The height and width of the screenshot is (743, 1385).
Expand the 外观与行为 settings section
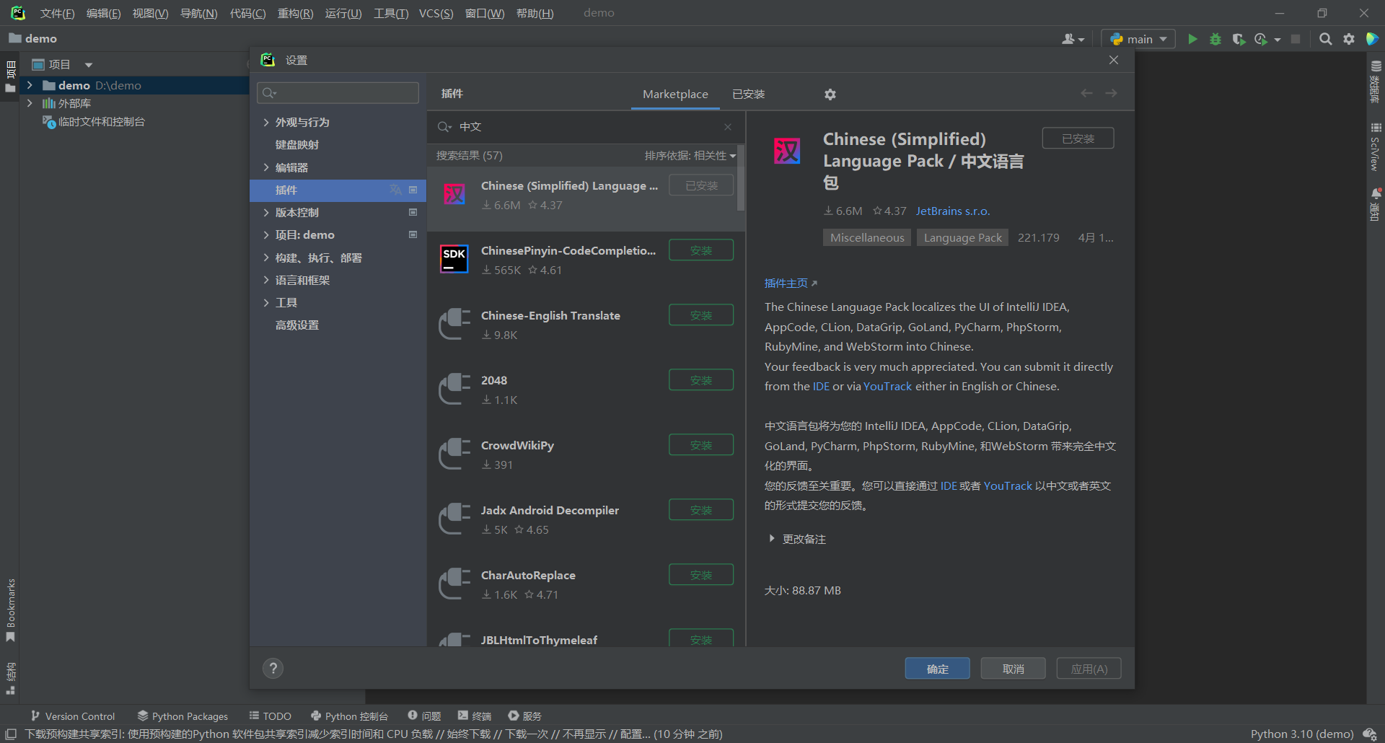point(266,123)
